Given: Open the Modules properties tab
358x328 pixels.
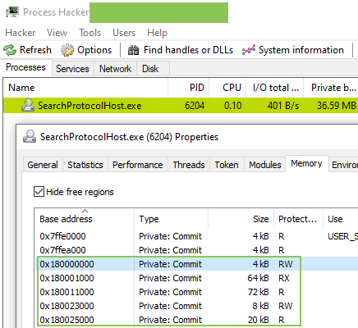Looking at the screenshot, I should click(x=265, y=165).
